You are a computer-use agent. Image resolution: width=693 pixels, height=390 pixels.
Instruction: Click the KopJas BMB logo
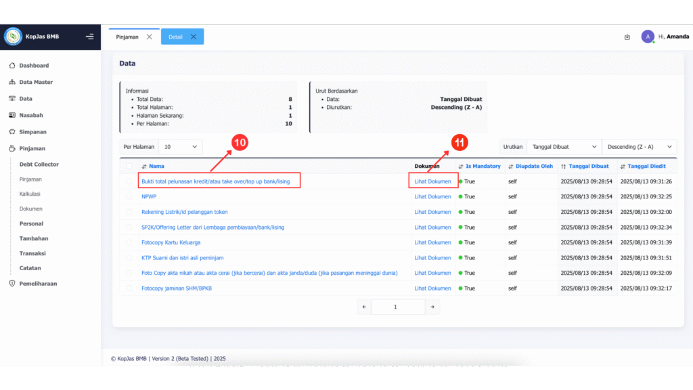(13, 37)
